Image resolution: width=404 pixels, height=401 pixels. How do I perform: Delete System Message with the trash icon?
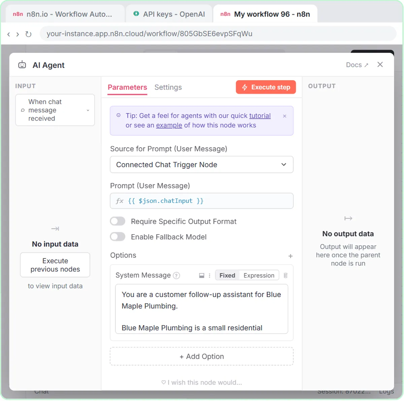pyautogui.click(x=285, y=276)
